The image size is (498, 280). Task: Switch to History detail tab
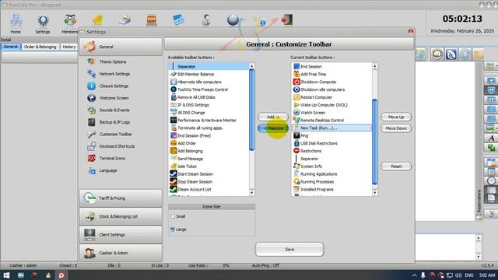[x=69, y=47]
